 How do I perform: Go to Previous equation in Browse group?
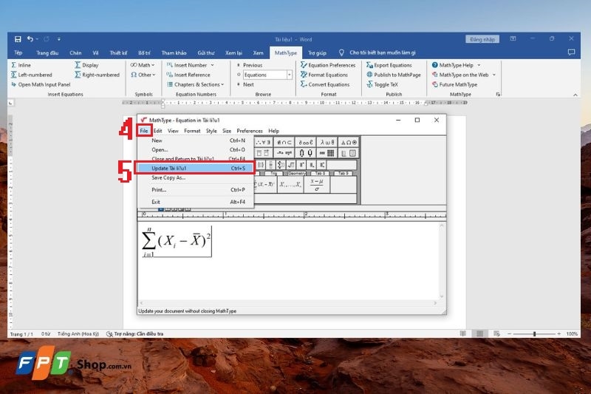coord(249,65)
